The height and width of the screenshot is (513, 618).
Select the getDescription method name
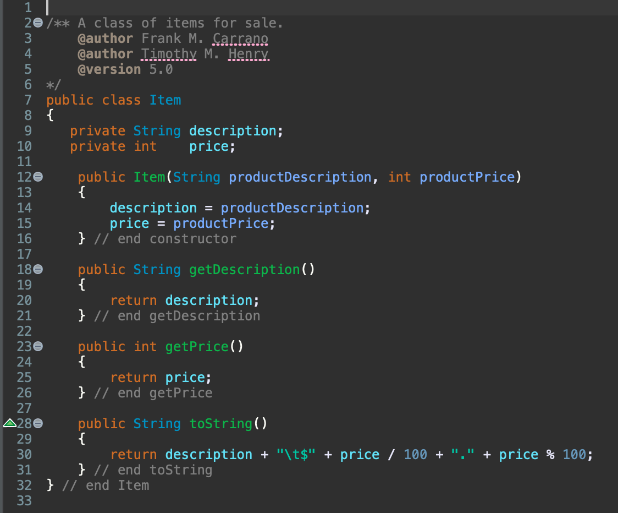[x=245, y=269]
